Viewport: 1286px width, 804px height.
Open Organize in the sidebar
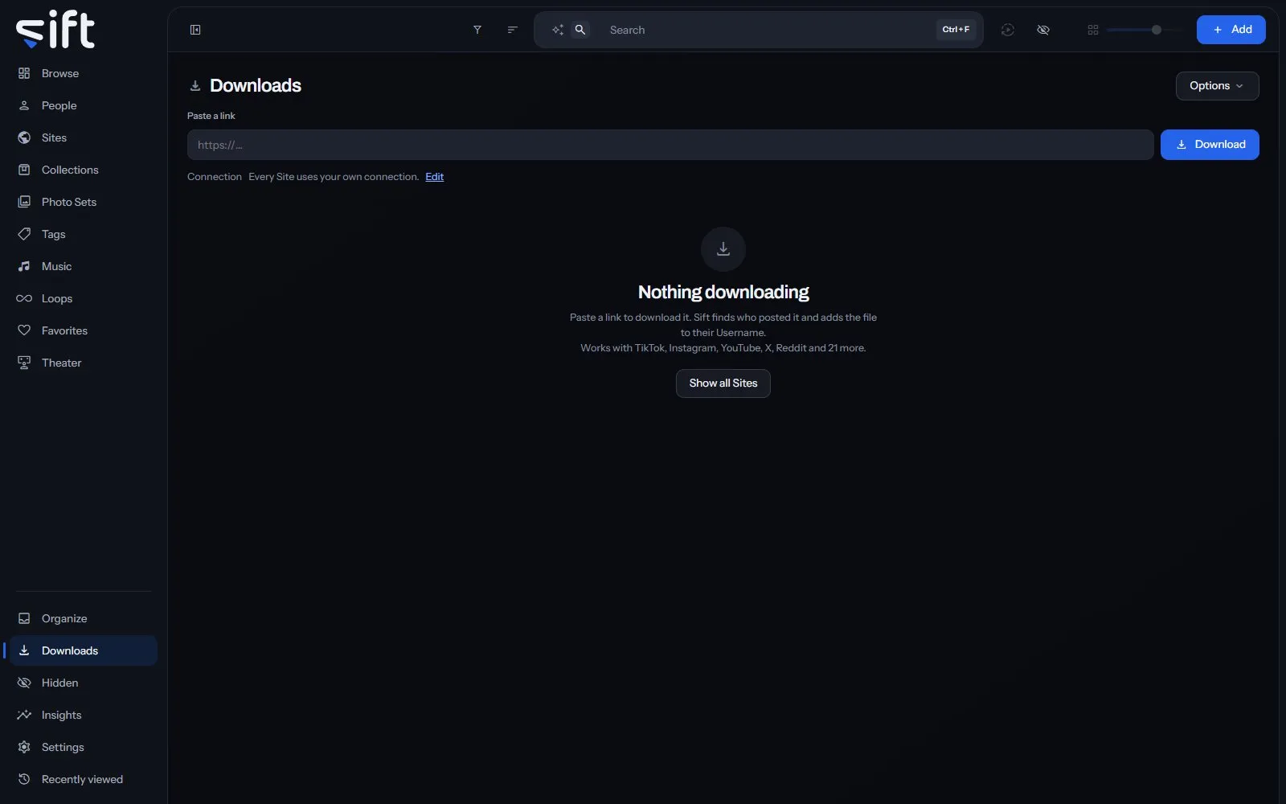pyautogui.click(x=84, y=618)
